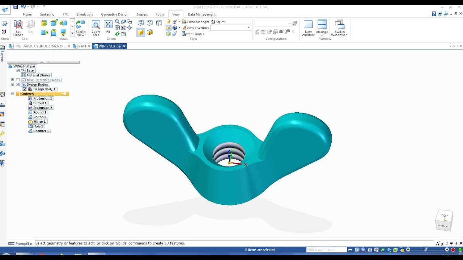Open the Switch Windows menu
This screenshot has height=260, width=463.
(x=339, y=28)
